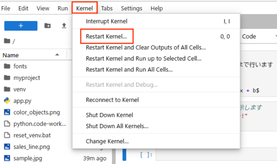Select the color_objects.png image file
This screenshot has height=164, width=277.
(36, 112)
